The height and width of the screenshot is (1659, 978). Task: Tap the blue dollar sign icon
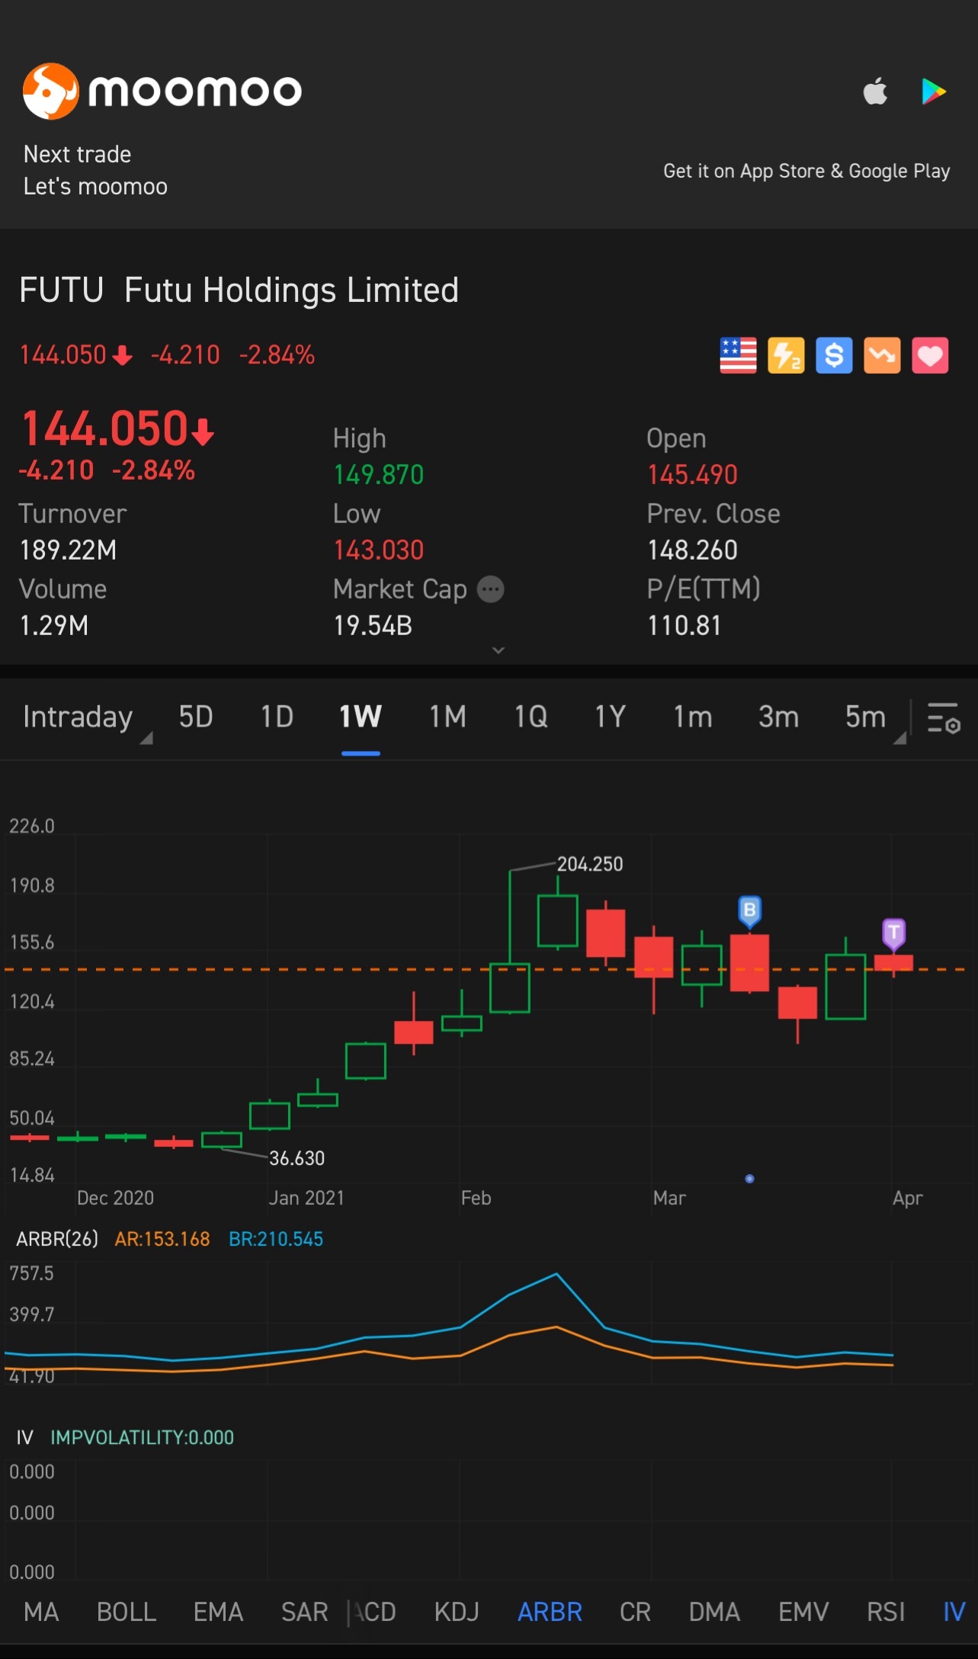(x=834, y=355)
